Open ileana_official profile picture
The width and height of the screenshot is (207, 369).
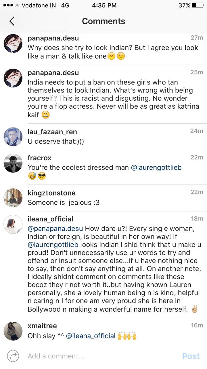click(13, 224)
